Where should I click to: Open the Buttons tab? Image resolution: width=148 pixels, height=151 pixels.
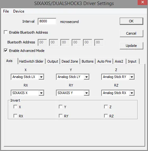coord(88,61)
